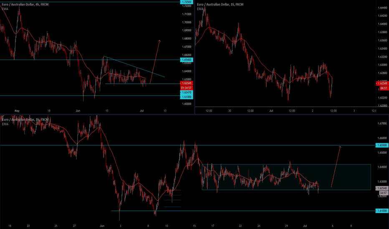Click the 1.67000 value on the 1h price axis
The width and height of the screenshot is (389, 229).
(382, 123)
